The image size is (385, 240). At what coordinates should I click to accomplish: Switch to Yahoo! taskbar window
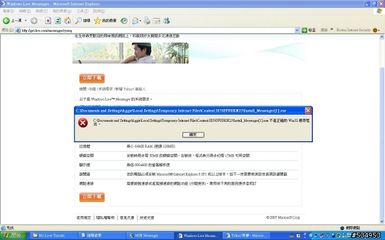click(x=247, y=236)
